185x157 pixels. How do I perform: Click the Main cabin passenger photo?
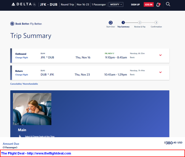tap(32, 109)
